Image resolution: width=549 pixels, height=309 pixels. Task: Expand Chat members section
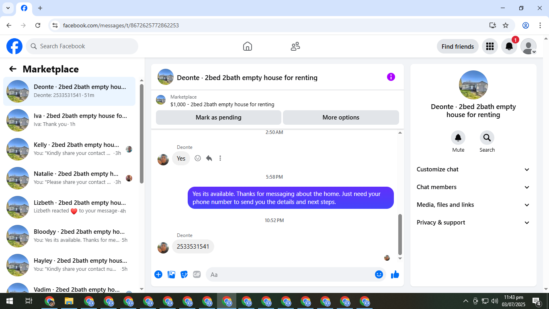473,187
